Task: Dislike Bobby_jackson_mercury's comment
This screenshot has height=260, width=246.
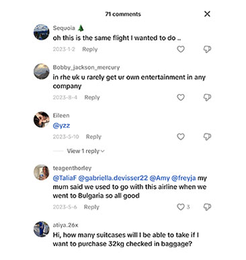Action: [x=207, y=97]
